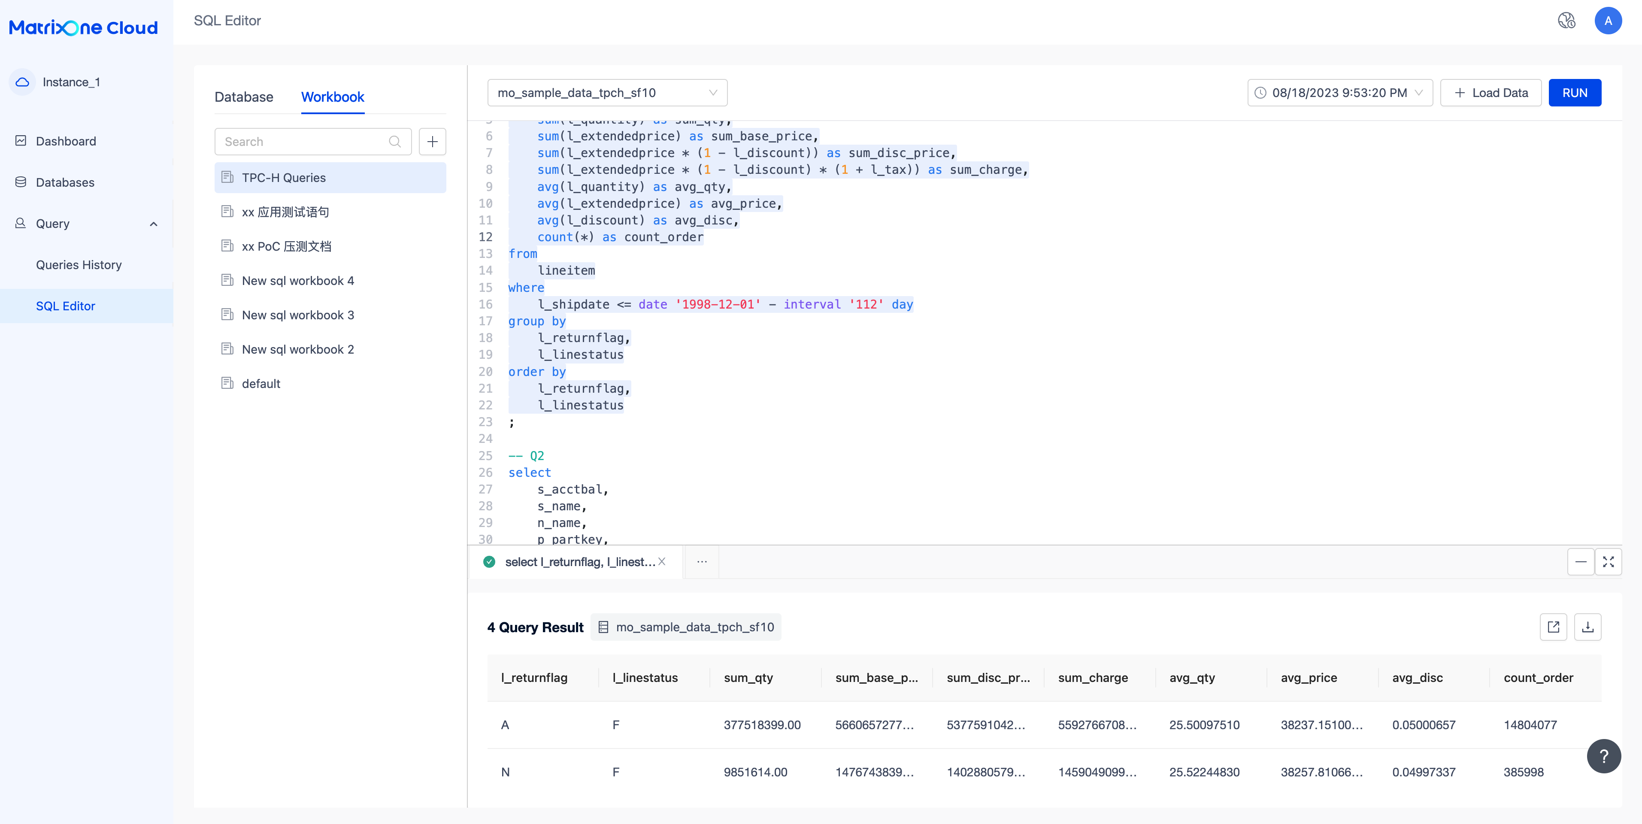
Task: Place cursor on the lineitem code line
Action: 566,270
